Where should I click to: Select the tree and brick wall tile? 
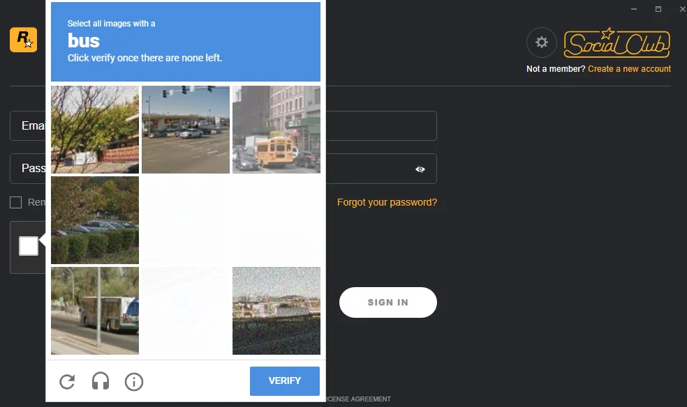click(x=95, y=130)
